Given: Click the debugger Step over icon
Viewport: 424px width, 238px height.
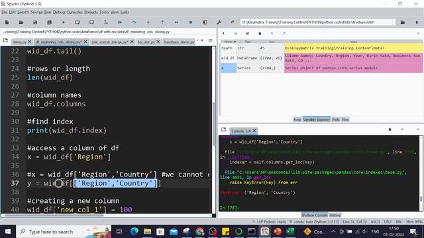Looking at the screenshot, I should click(134, 22).
